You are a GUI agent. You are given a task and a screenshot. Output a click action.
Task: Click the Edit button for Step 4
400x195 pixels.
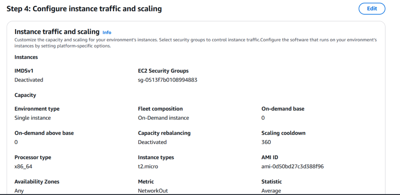click(x=371, y=9)
